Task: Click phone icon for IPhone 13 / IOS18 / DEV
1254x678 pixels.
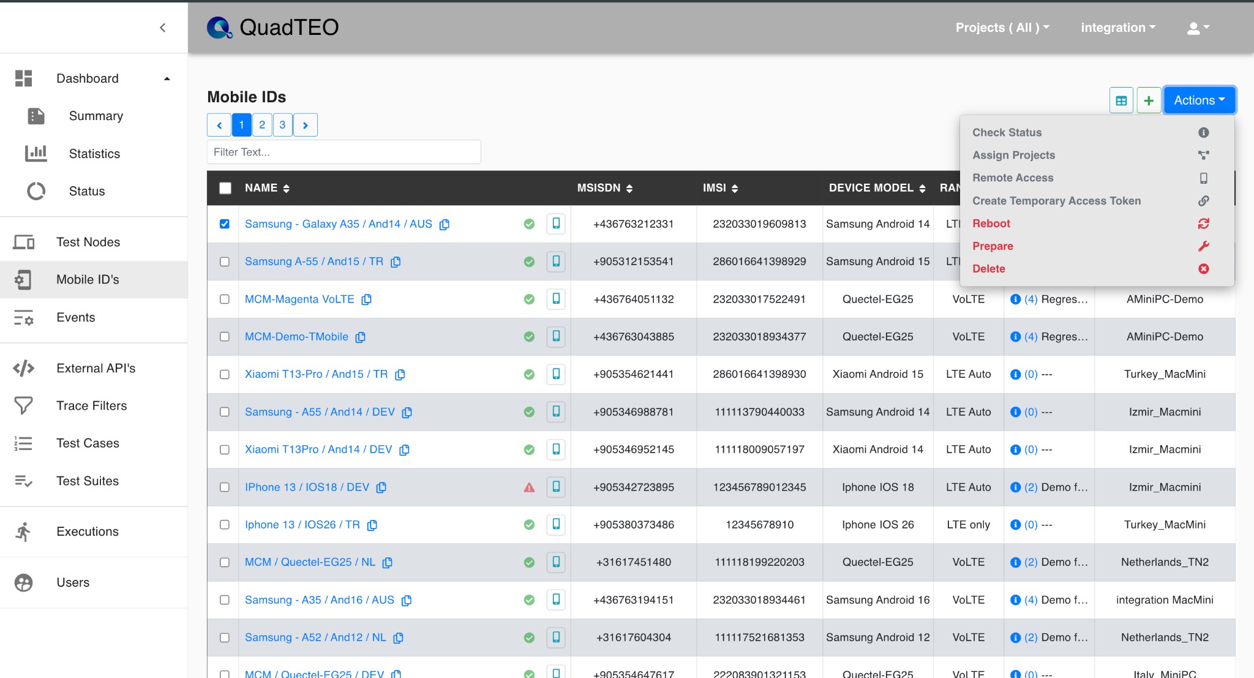Action: (x=556, y=487)
